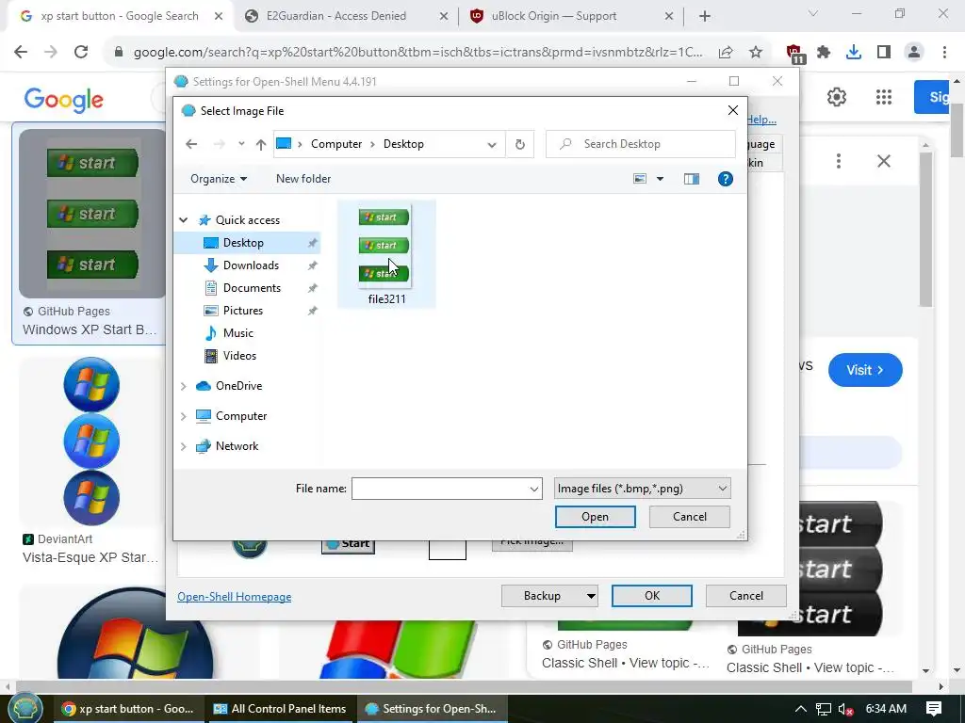
Task: Show hidden system tray icons
Action: pyautogui.click(x=801, y=709)
